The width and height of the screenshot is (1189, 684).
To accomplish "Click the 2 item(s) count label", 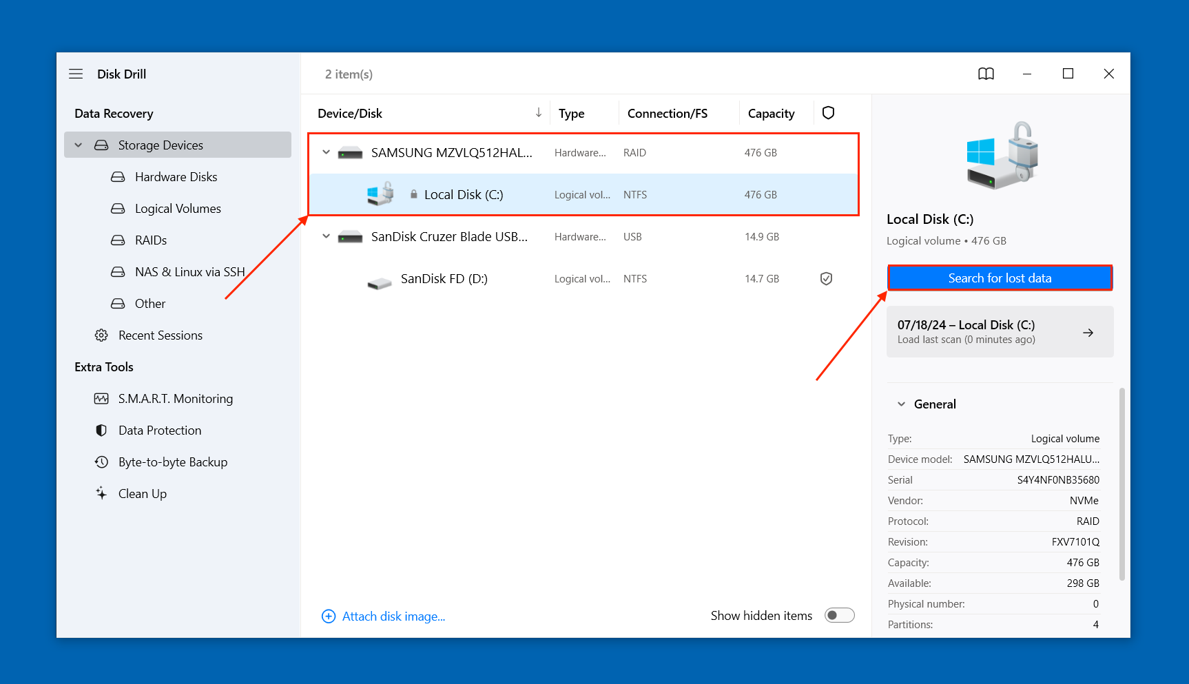I will (x=349, y=74).
